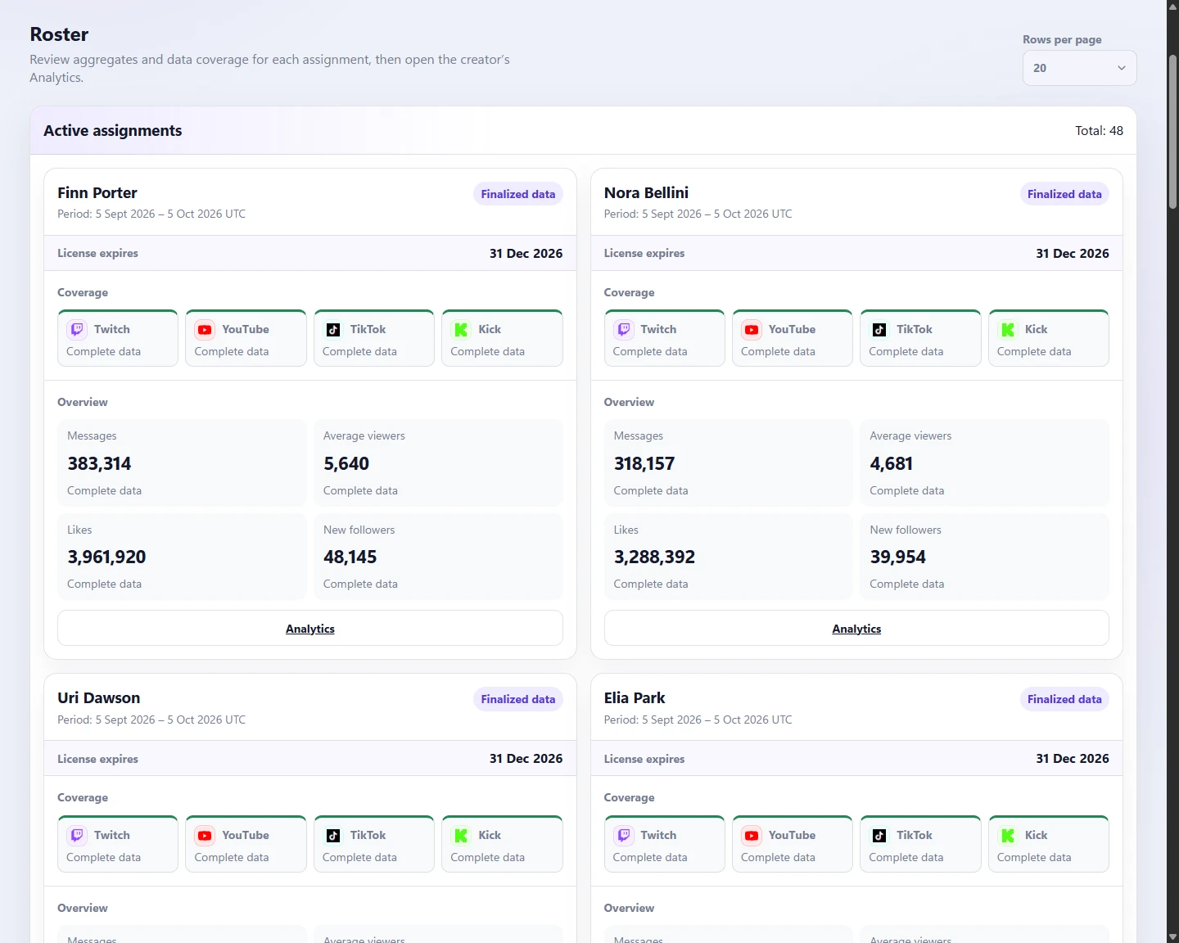Click the YouTube icon in Nora Bellini's coverage
This screenshot has height=943, width=1179.
pyautogui.click(x=752, y=329)
